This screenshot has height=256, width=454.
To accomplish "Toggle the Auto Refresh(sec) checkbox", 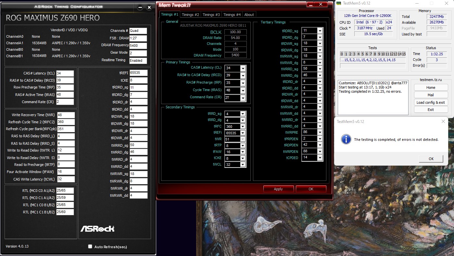I will pyautogui.click(x=90, y=247).
